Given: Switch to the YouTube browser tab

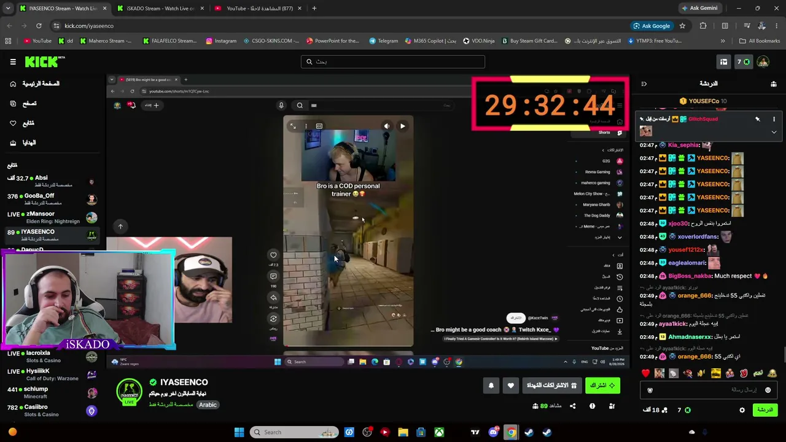Looking at the screenshot, I should coord(259,9).
